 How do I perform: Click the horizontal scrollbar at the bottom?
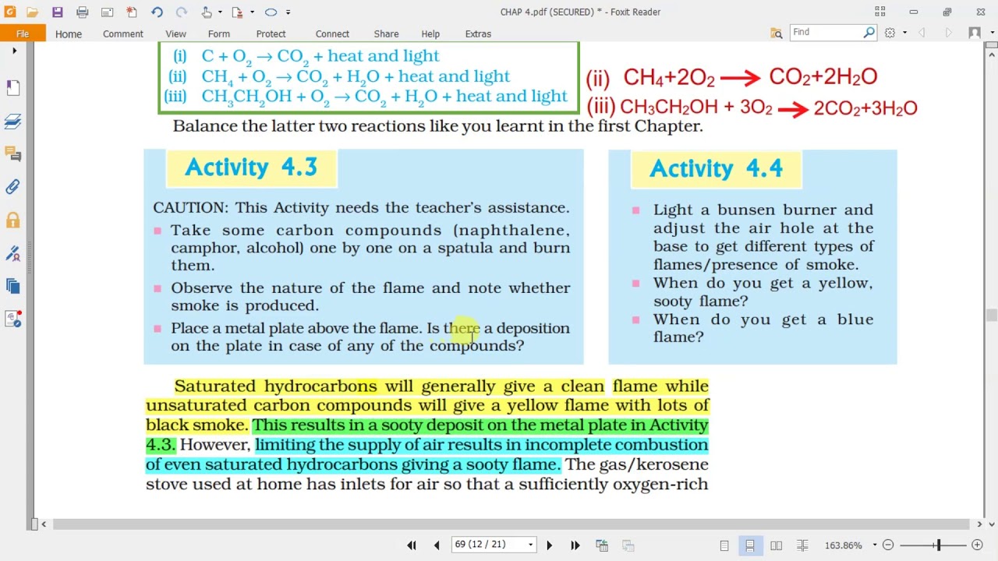[x=511, y=524]
